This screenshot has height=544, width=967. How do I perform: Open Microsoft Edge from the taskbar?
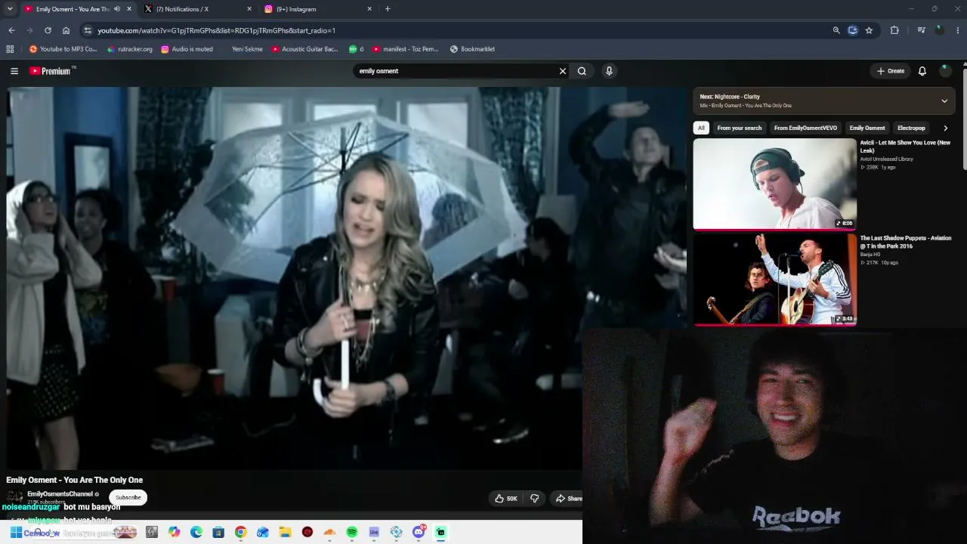tap(196, 532)
